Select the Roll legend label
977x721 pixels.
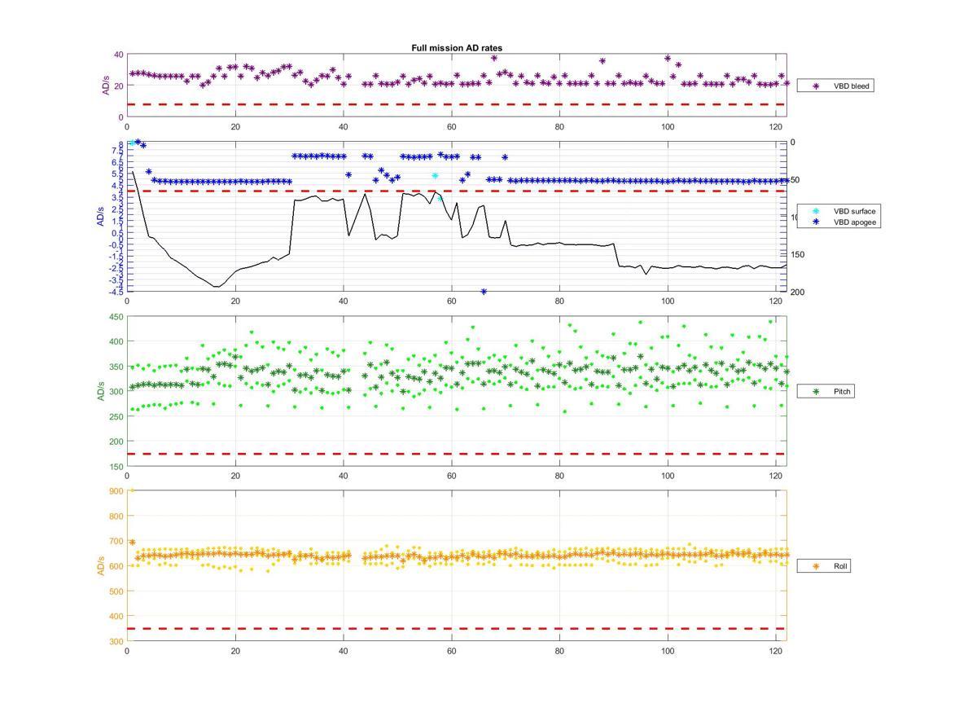click(840, 565)
